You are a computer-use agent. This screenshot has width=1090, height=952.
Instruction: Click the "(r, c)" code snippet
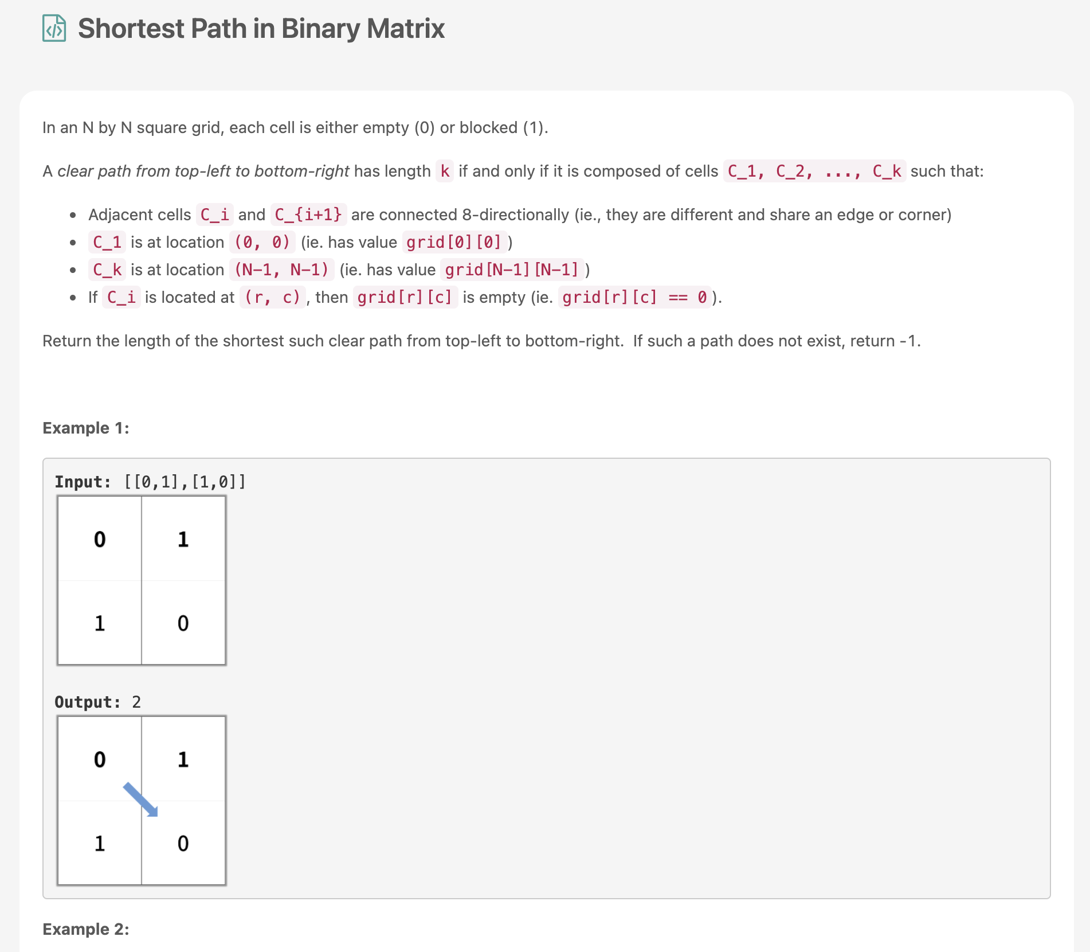click(x=272, y=297)
